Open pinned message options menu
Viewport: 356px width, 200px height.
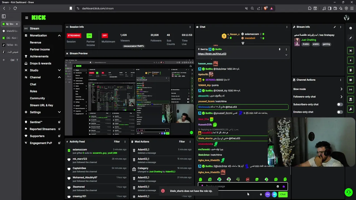286,49
